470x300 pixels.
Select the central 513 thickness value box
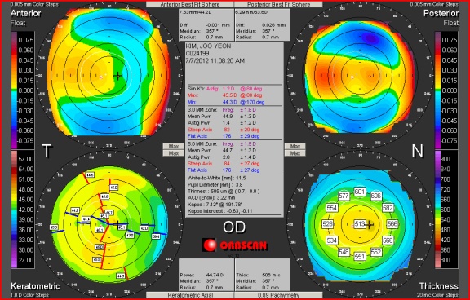tap(360, 224)
